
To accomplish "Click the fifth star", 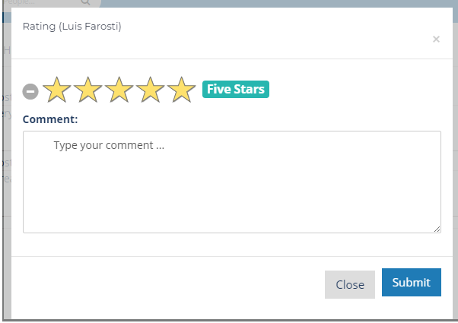I will (x=181, y=90).
